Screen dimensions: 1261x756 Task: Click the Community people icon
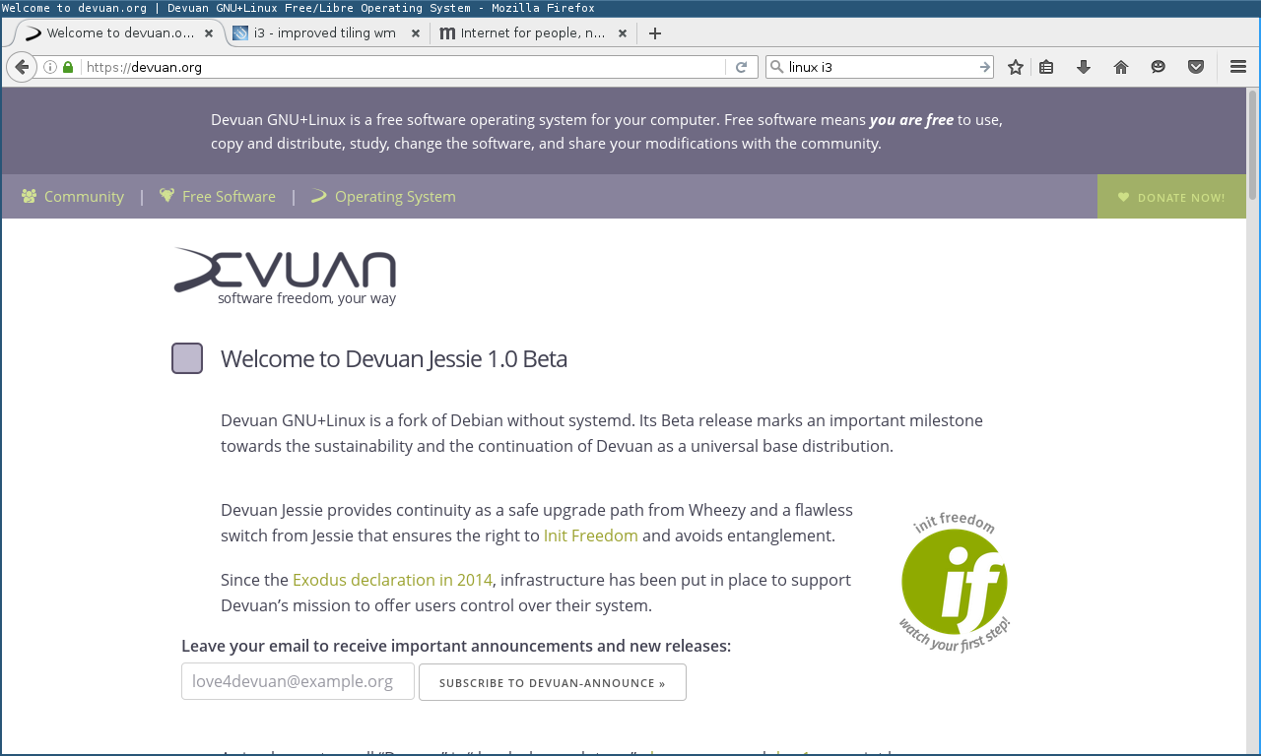point(29,196)
